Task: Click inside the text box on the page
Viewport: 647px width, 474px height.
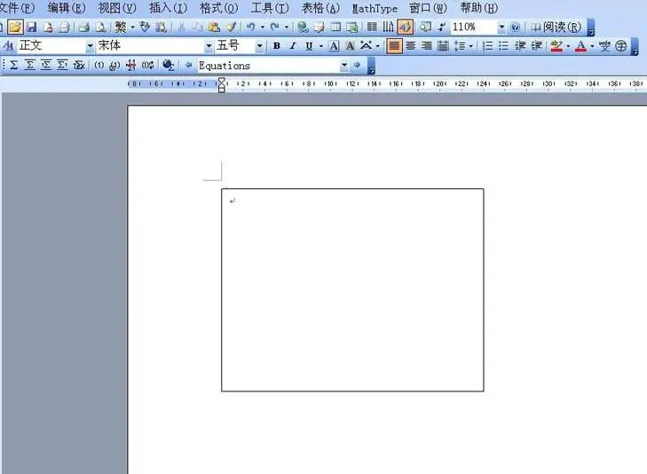Action: pyautogui.click(x=352, y=289)
